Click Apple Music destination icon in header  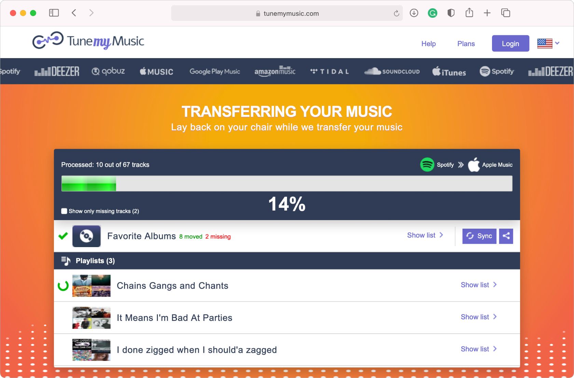(474, 165)
